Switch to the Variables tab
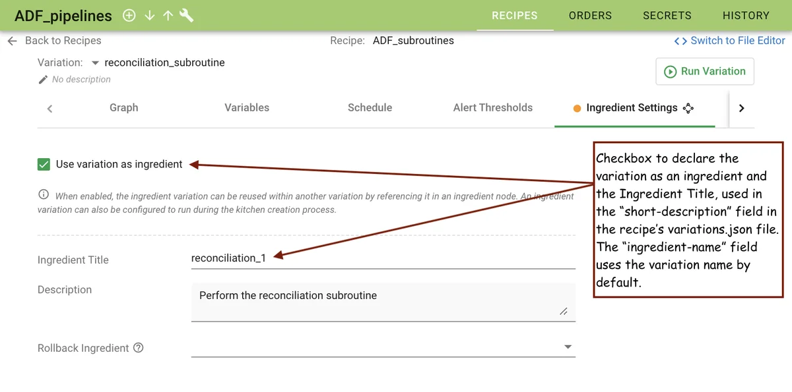 click(247, 107)
